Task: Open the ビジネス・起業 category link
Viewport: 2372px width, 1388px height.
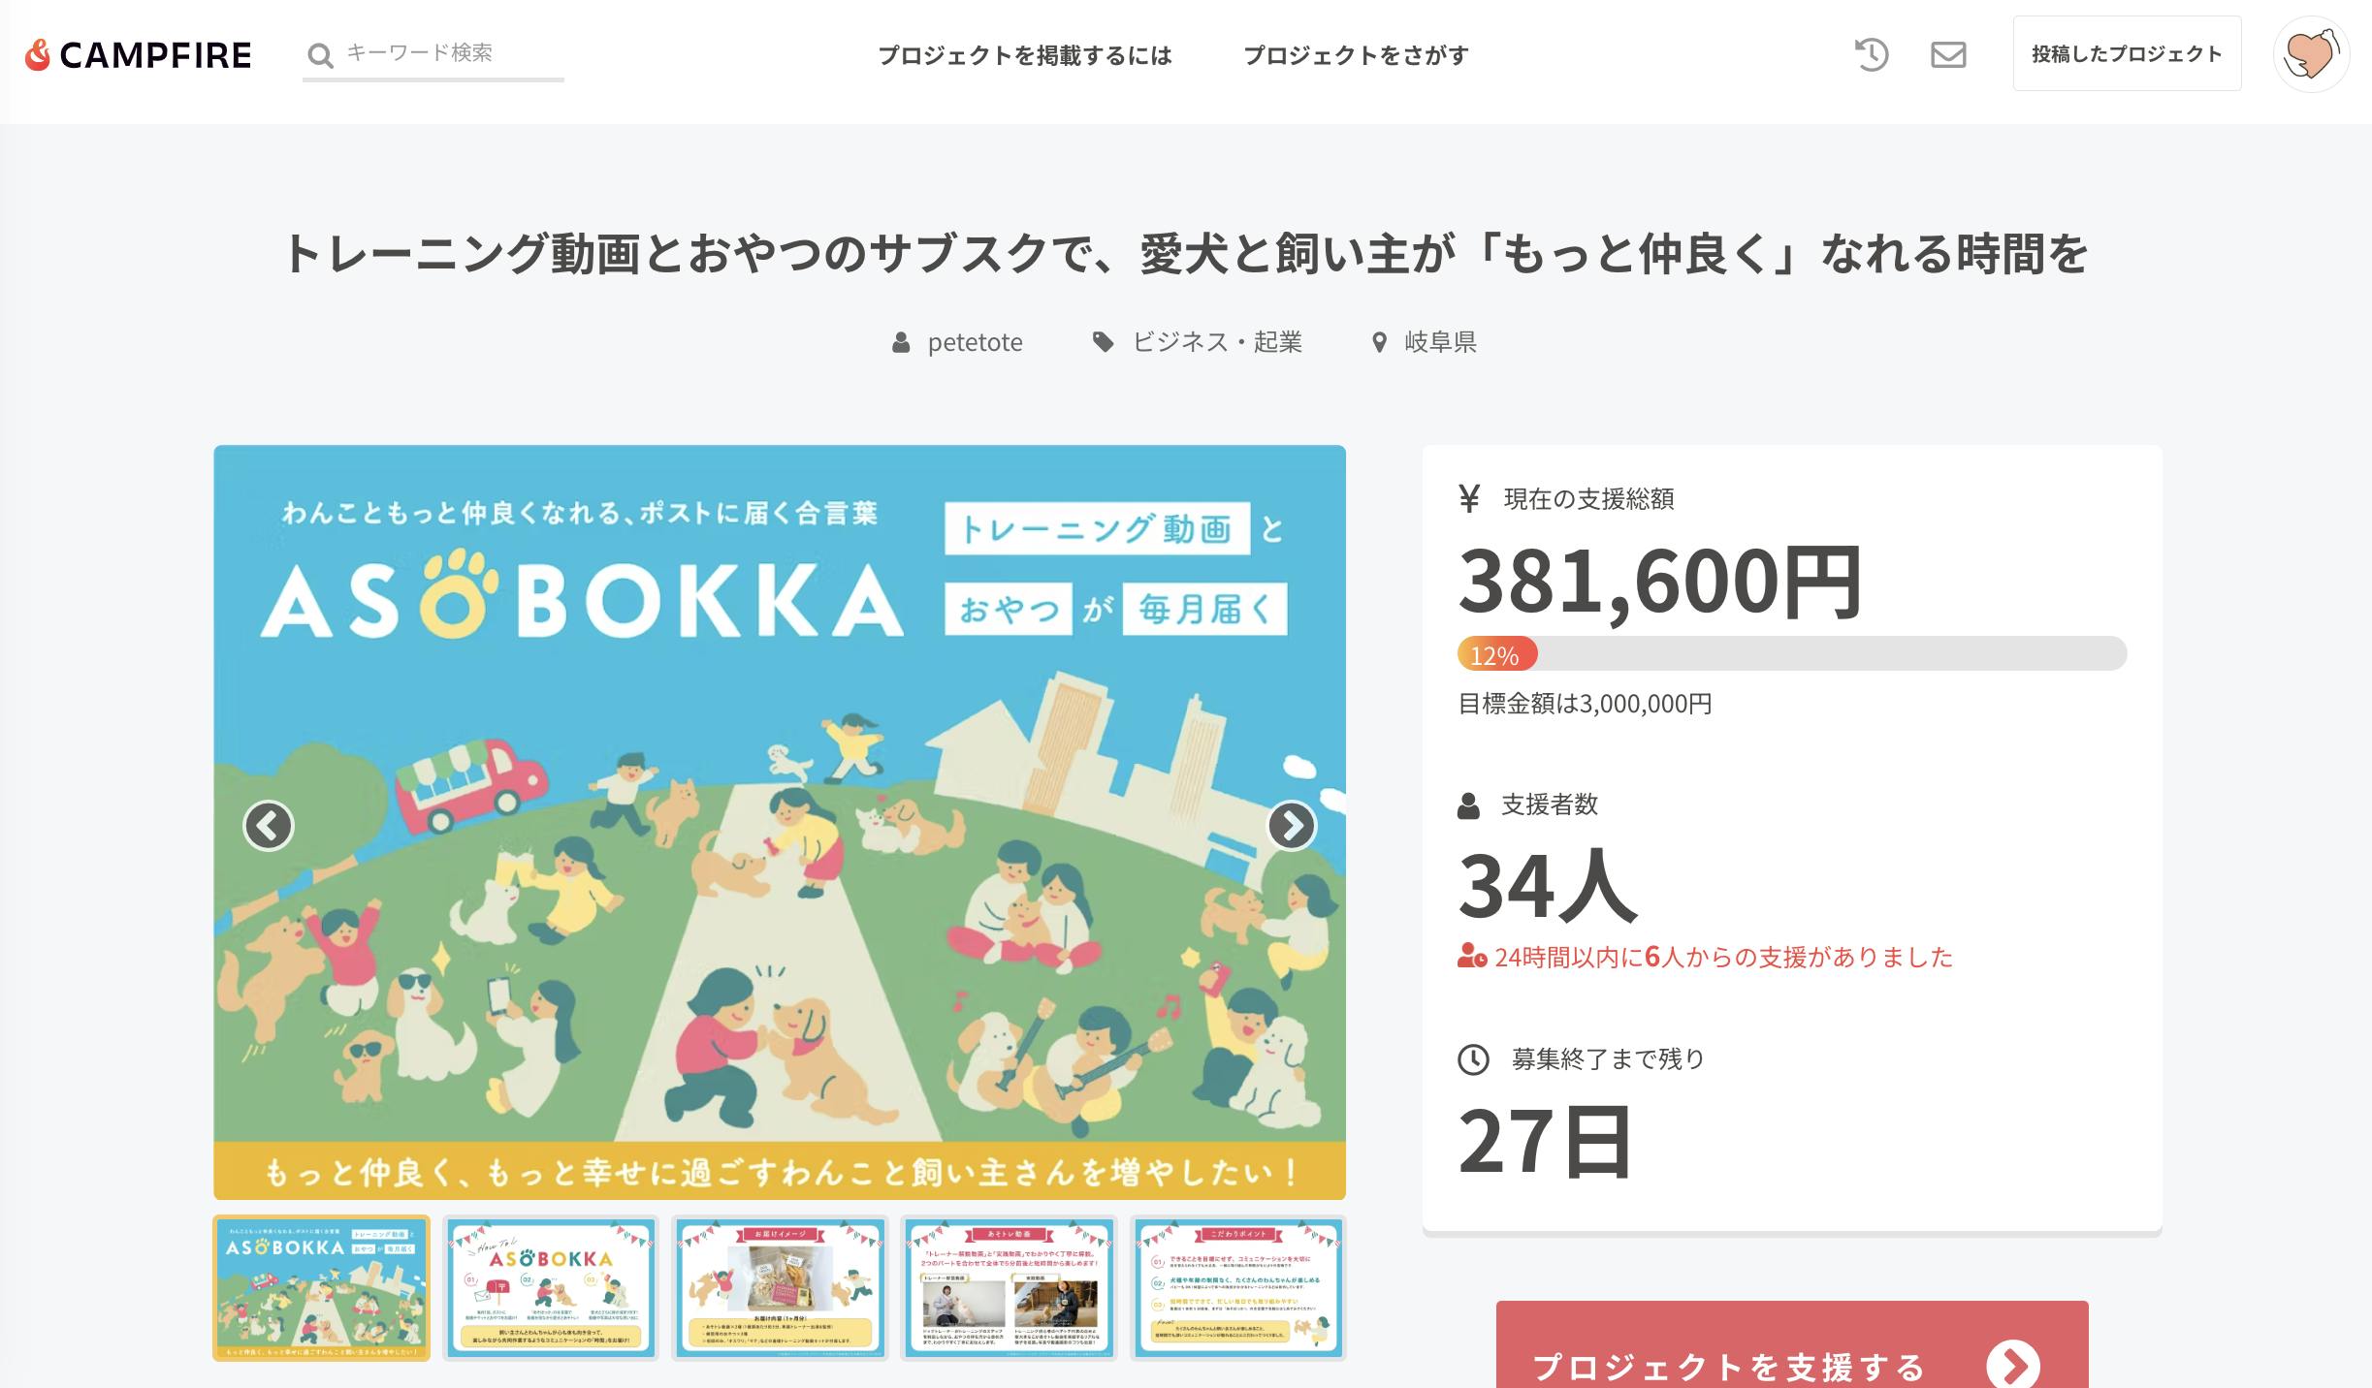Action: point(1216,342)
